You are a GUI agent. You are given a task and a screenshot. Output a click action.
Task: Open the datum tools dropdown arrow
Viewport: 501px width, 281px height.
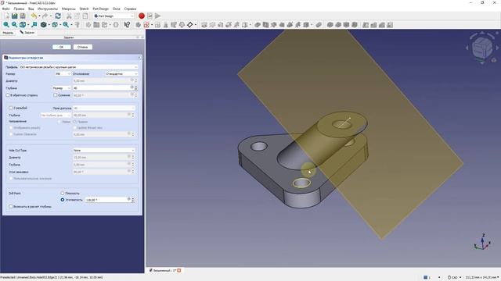click(196, 24)
